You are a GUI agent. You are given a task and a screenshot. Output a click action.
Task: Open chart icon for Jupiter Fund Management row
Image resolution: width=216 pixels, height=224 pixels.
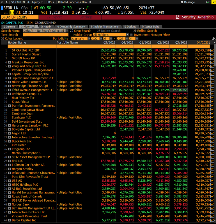coord(212,78)
